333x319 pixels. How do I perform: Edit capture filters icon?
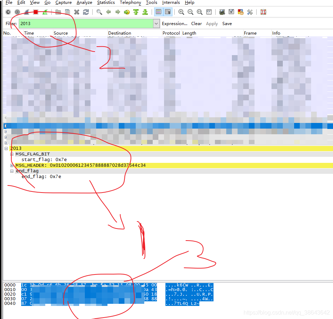pyautogui.click(x=222, y=12)
